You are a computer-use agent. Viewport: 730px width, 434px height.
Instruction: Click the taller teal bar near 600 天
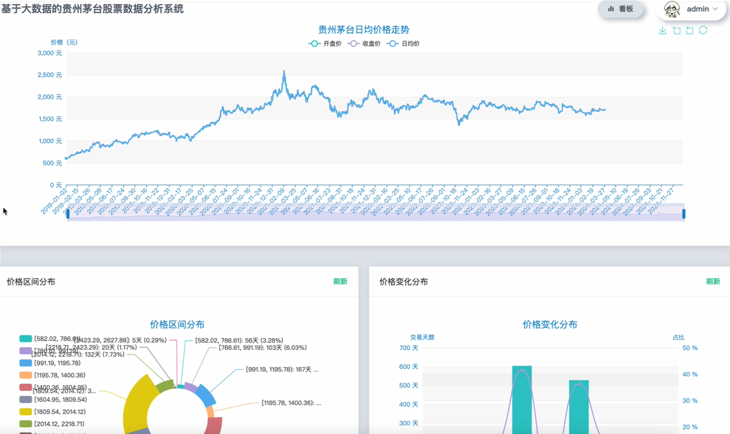click(522, 400)
